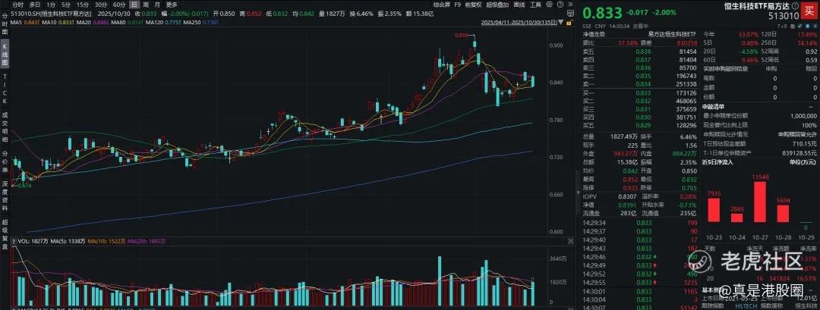
Task: Select the 5分 five-minute period
Action: click(x=66, y=5)
